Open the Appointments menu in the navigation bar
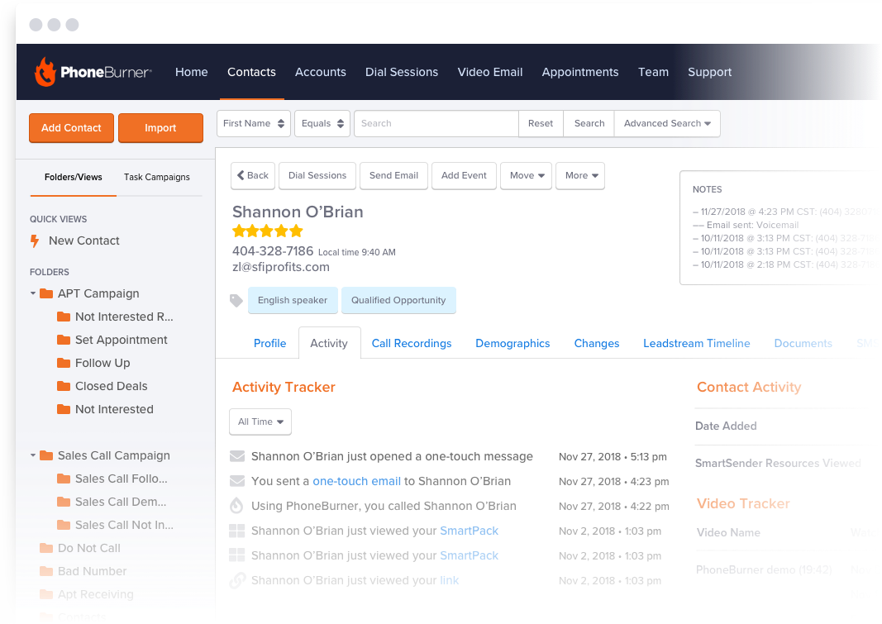882x624 pixels. point(579,72)
